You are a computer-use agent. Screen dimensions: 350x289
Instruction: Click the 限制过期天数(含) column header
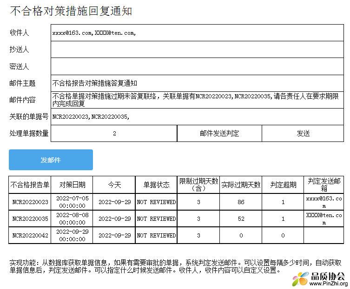tap(198, 185)
